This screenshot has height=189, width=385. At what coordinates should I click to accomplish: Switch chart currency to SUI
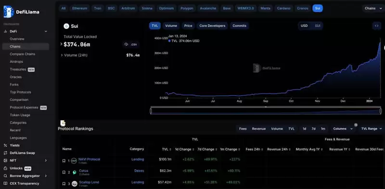[x=317, y=25]
